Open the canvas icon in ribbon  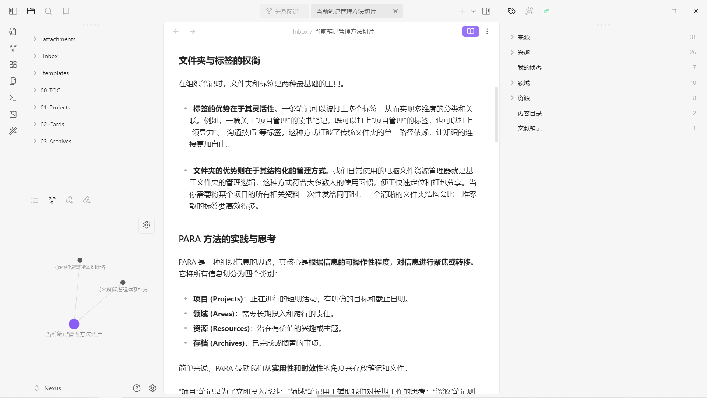coord(13,64)
